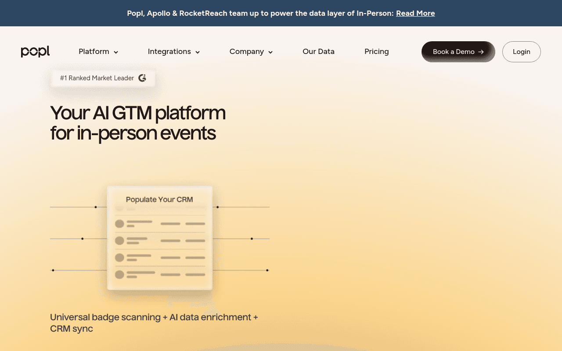Open the Company menu

251,52
